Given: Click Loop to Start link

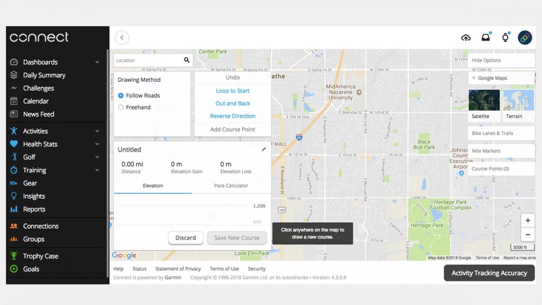Looking at the screenshot, I should 233,91.
